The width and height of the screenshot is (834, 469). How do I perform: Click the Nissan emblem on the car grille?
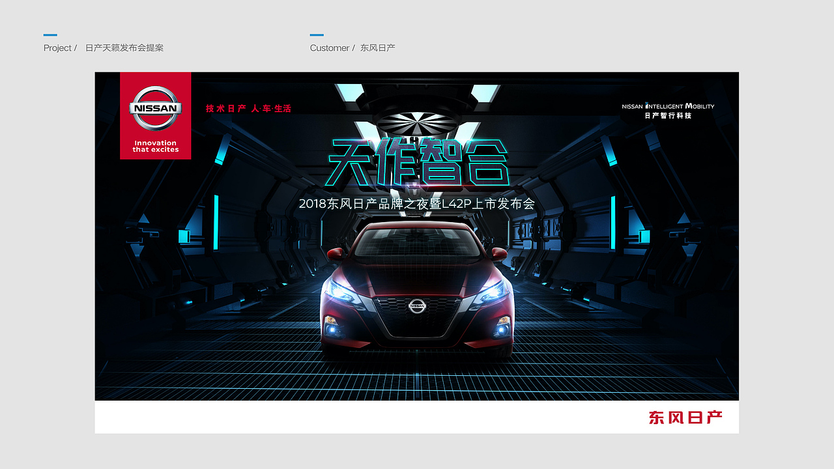point(417,306)
